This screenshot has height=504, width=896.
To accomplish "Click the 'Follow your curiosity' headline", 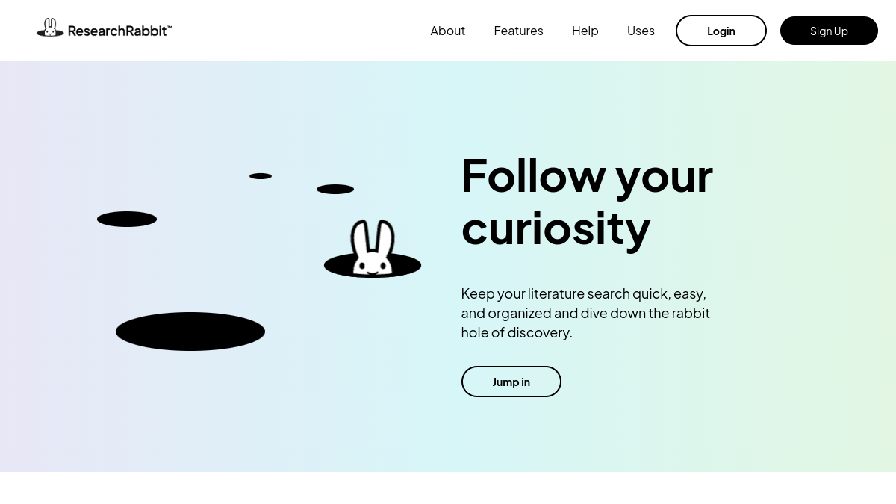I will pyautogui.click(x=587, y=201).
